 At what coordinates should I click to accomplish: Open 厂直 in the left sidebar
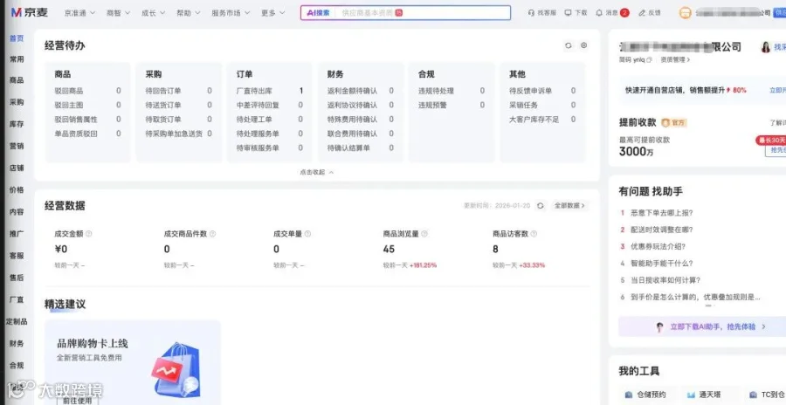(x=17, y=299)
